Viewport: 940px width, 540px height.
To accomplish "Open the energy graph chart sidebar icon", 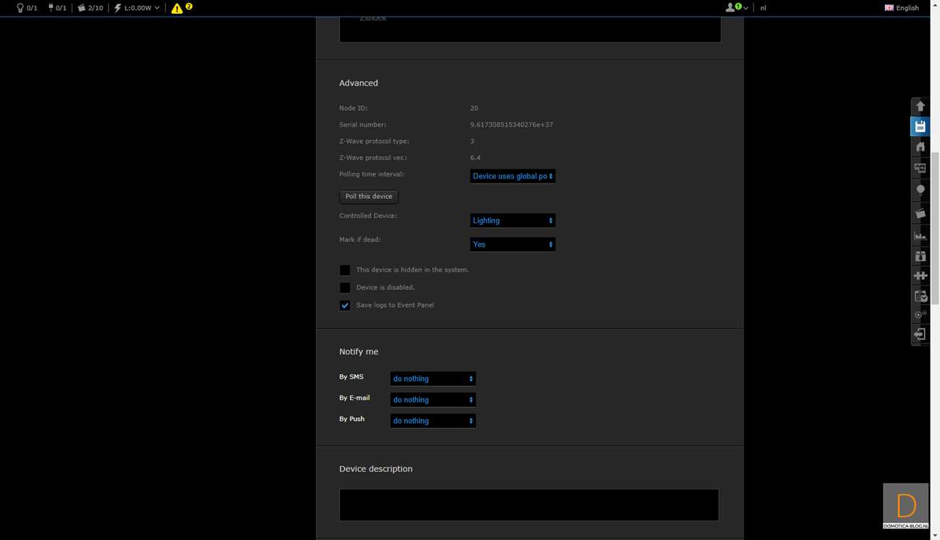I will point(920,235).
